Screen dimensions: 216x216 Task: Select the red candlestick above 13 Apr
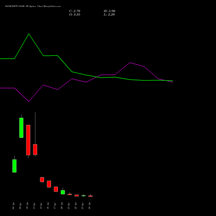tap(42, 180)
